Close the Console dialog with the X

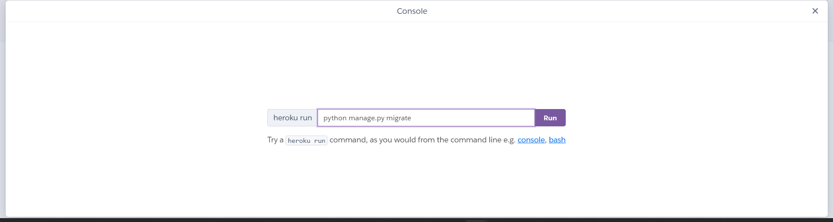point(815,11)
